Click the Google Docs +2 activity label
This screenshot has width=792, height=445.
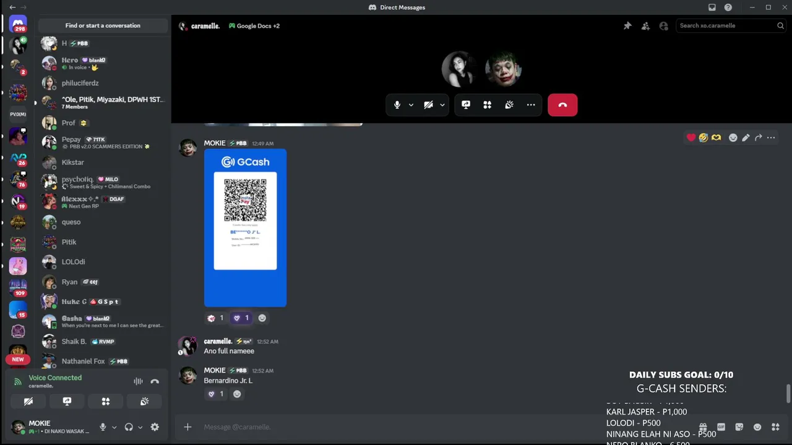pos(254,26)
